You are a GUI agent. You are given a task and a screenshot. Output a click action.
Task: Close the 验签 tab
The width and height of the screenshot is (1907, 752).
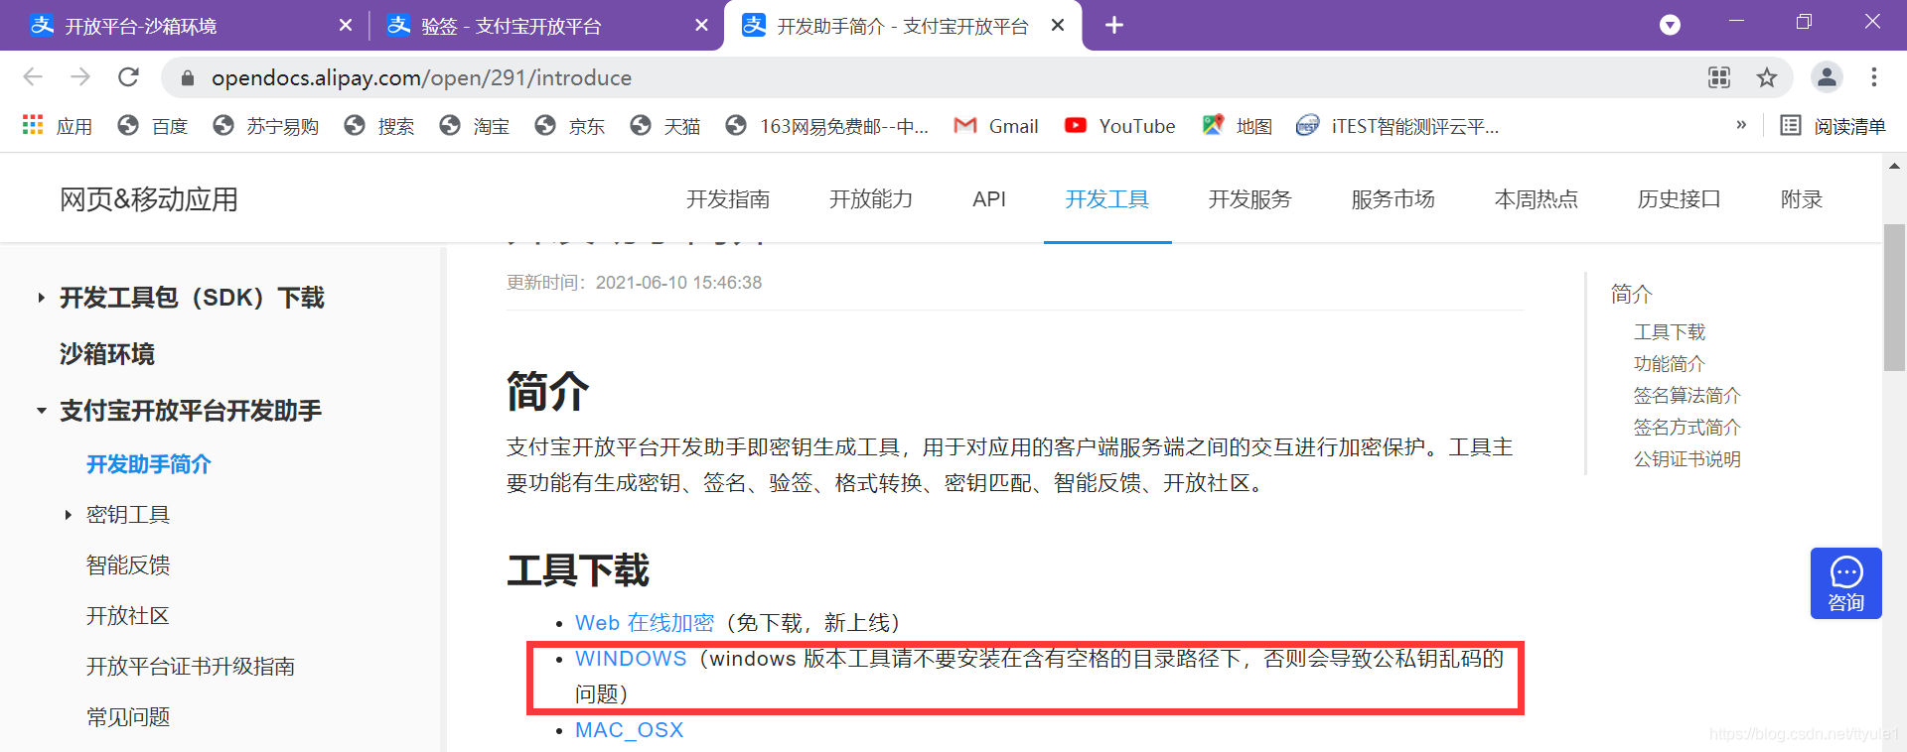pos(702,25)
